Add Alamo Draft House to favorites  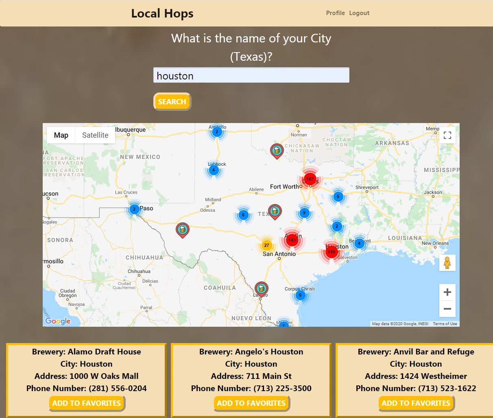click(x=87, y=403)
